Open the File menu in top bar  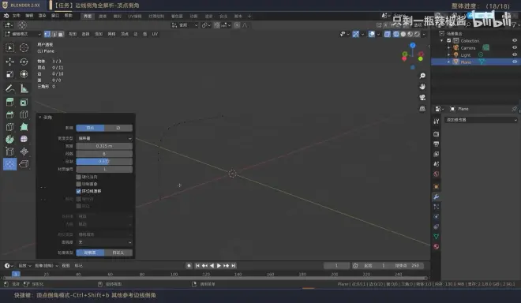[16, 16]
